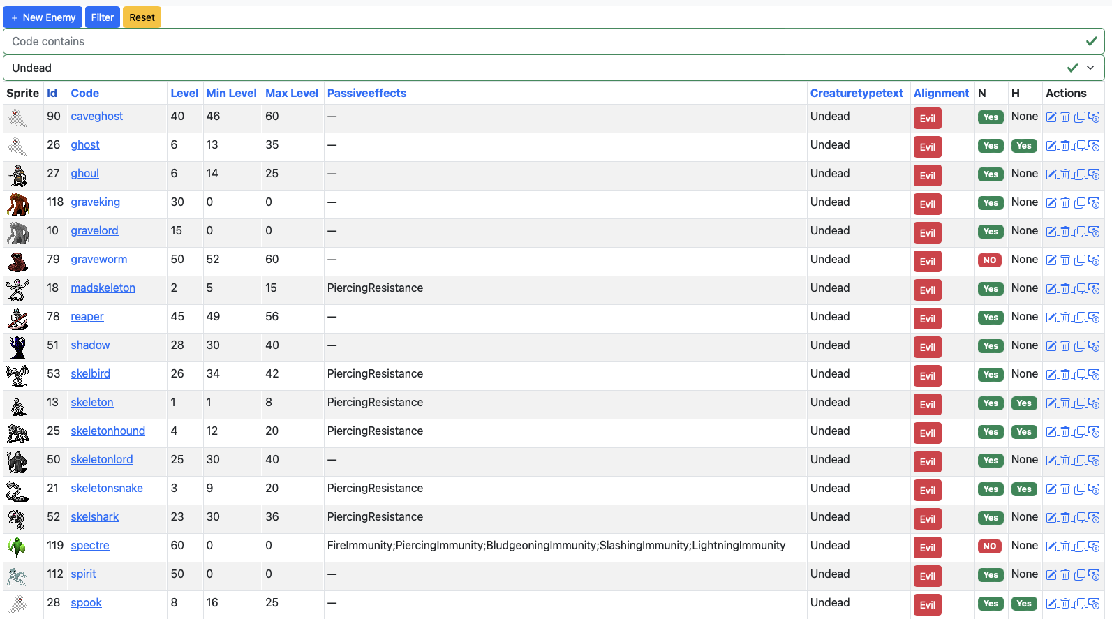Toggle the H Yes badge for skeletonhound
1112x619 pixels.
(x=1024, y=432)
